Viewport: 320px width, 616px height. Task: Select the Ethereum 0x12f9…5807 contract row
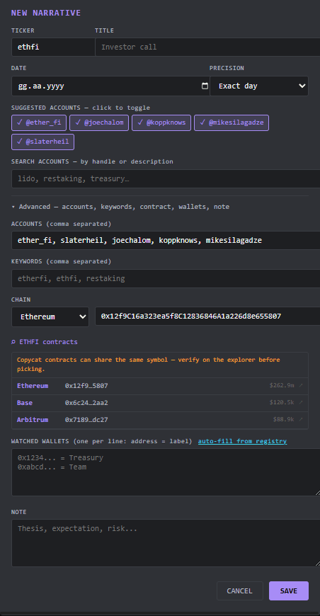point(160,386)
